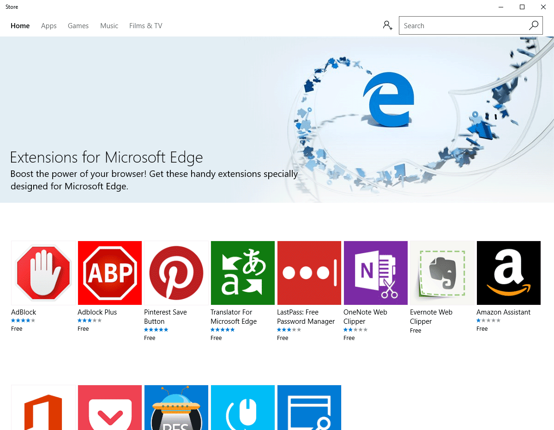The height and width of the screenshot is (430, 554).
Task: Open the Adblock Plus ABP icon
Action: point(110,273)
